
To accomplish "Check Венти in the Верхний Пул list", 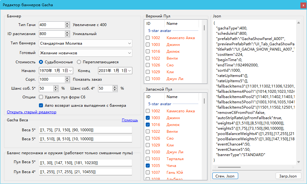I will [x=148, y=58].
